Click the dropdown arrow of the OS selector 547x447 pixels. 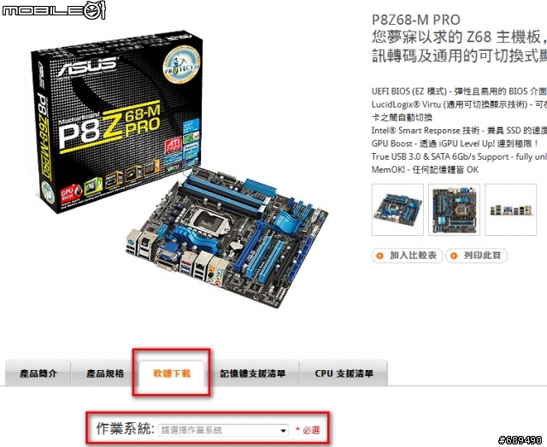[283, 431]
